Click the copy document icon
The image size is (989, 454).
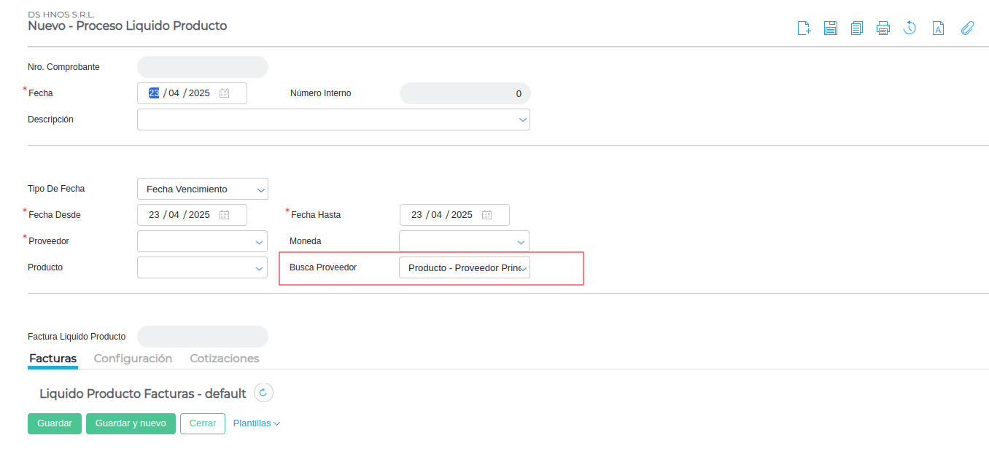point(856,28)
